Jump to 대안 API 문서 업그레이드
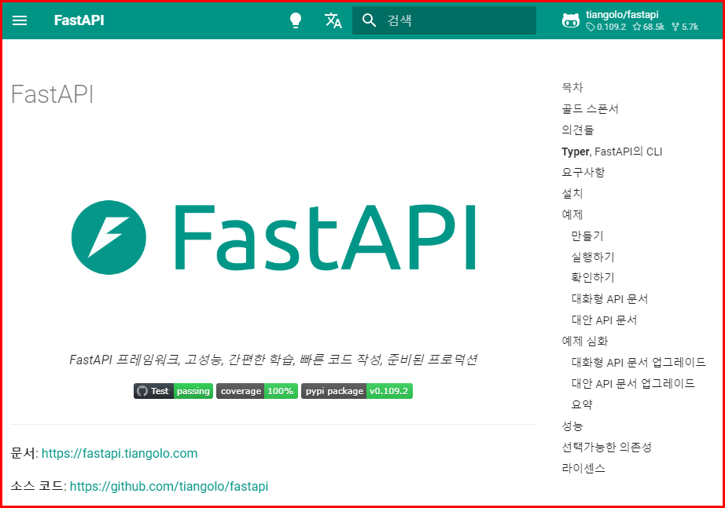Viewport: 725px width, 508px height. click(633, 383)
